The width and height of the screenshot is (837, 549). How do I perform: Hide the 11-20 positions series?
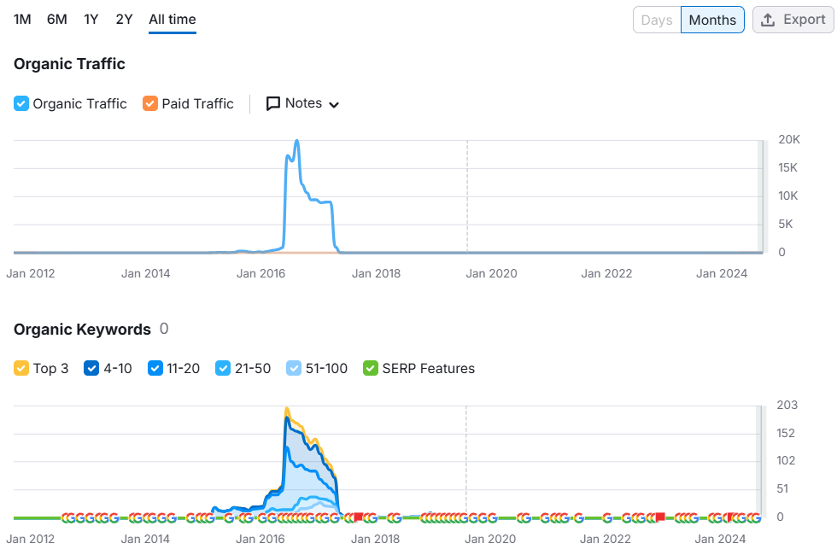click(x=155, y=368)
